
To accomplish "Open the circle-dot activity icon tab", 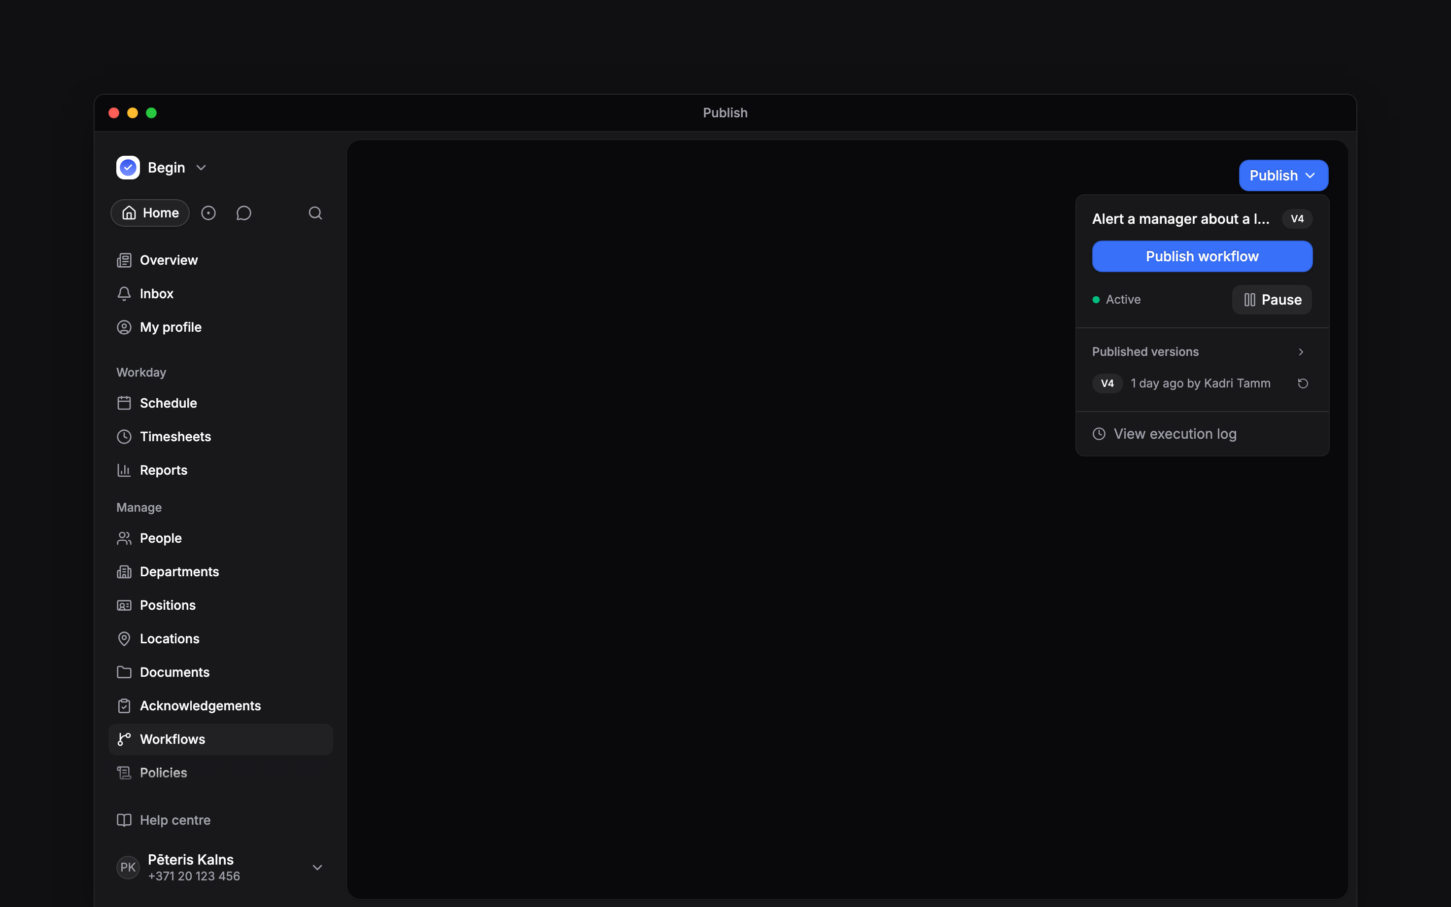I will pos(208,213).
